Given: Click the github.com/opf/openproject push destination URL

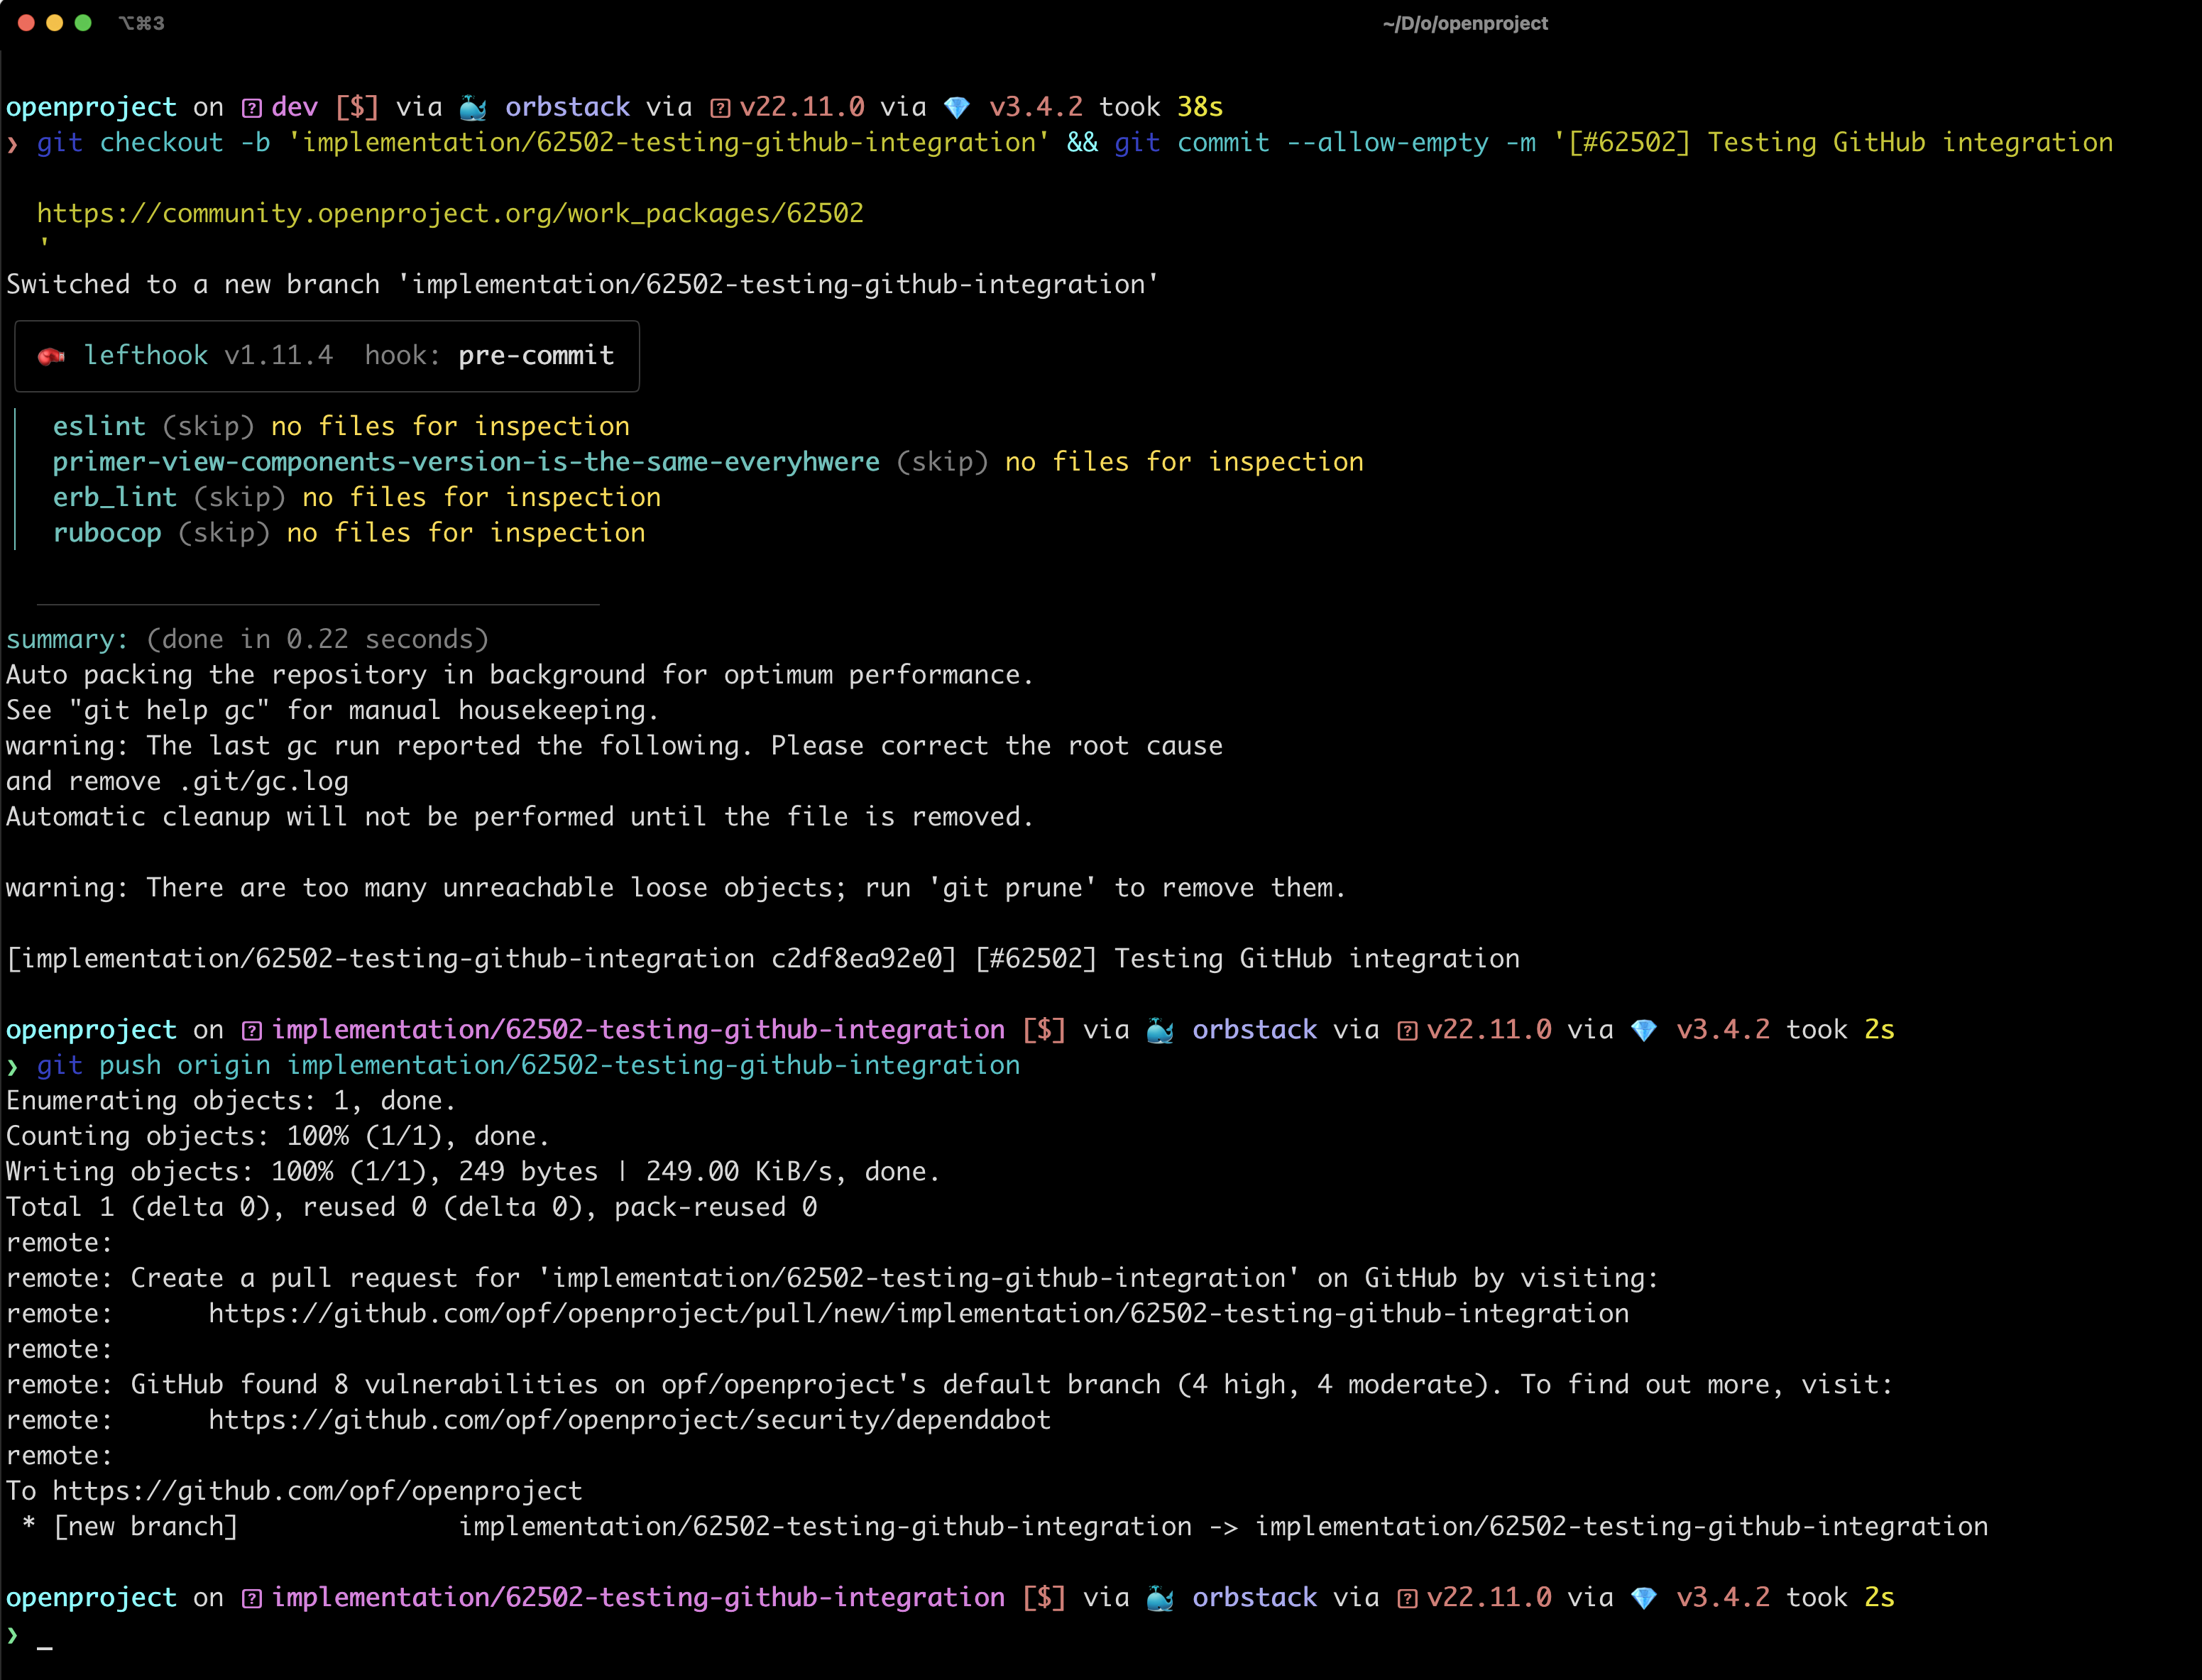Looking at the screenshot, I should tap(320, 1490).
